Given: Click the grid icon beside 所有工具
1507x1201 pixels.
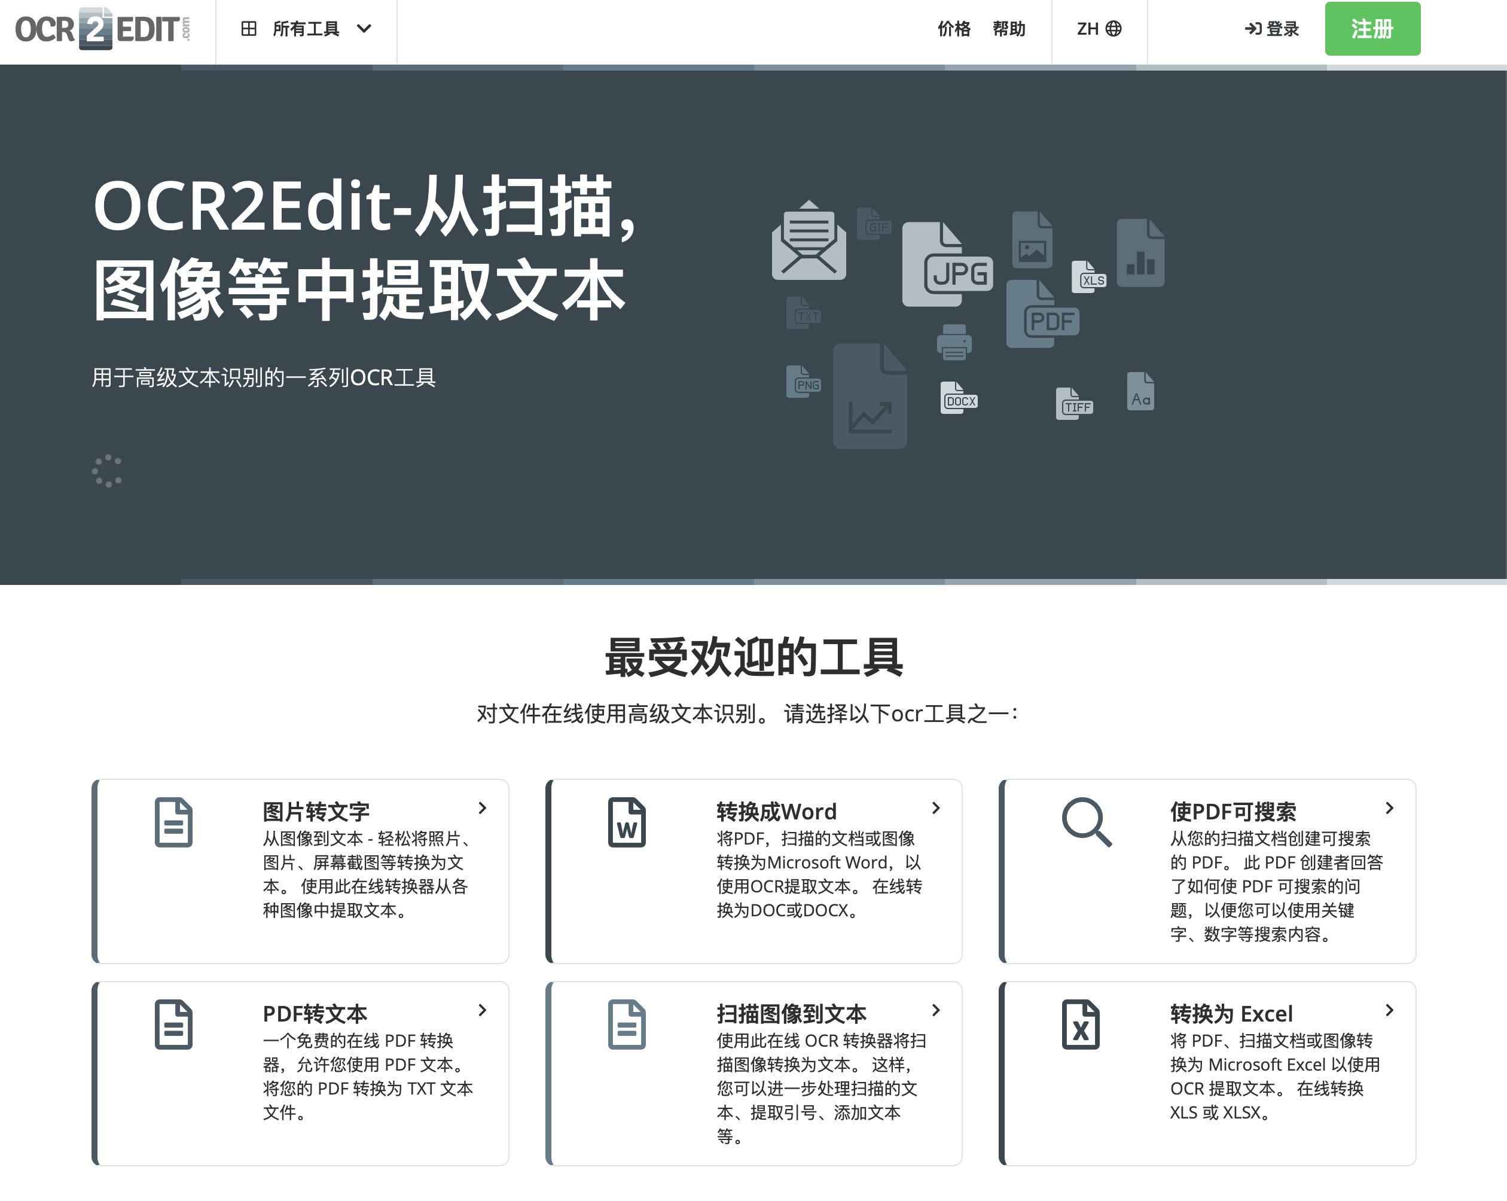Looking at the screenshot, I should click(x=248, y=29).
